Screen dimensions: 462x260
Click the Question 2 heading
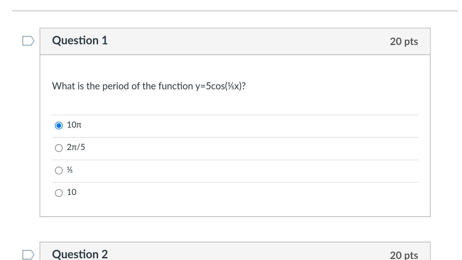pos(80,254)
